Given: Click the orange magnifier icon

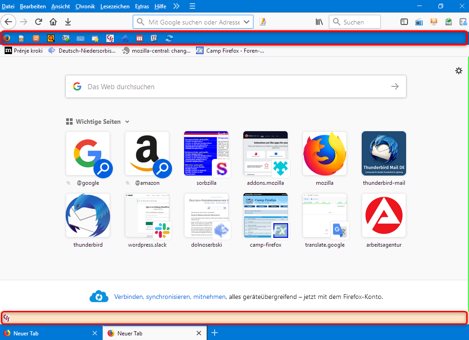Looking at the screenshot, I should 51,38.
